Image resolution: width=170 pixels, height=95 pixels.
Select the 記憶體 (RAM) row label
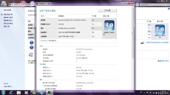pos(45,24)
